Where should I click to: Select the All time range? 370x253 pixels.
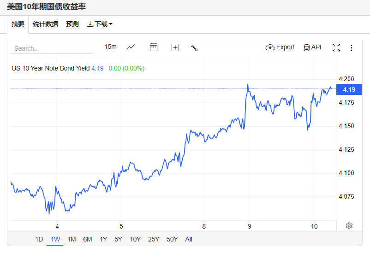point(189,239)
